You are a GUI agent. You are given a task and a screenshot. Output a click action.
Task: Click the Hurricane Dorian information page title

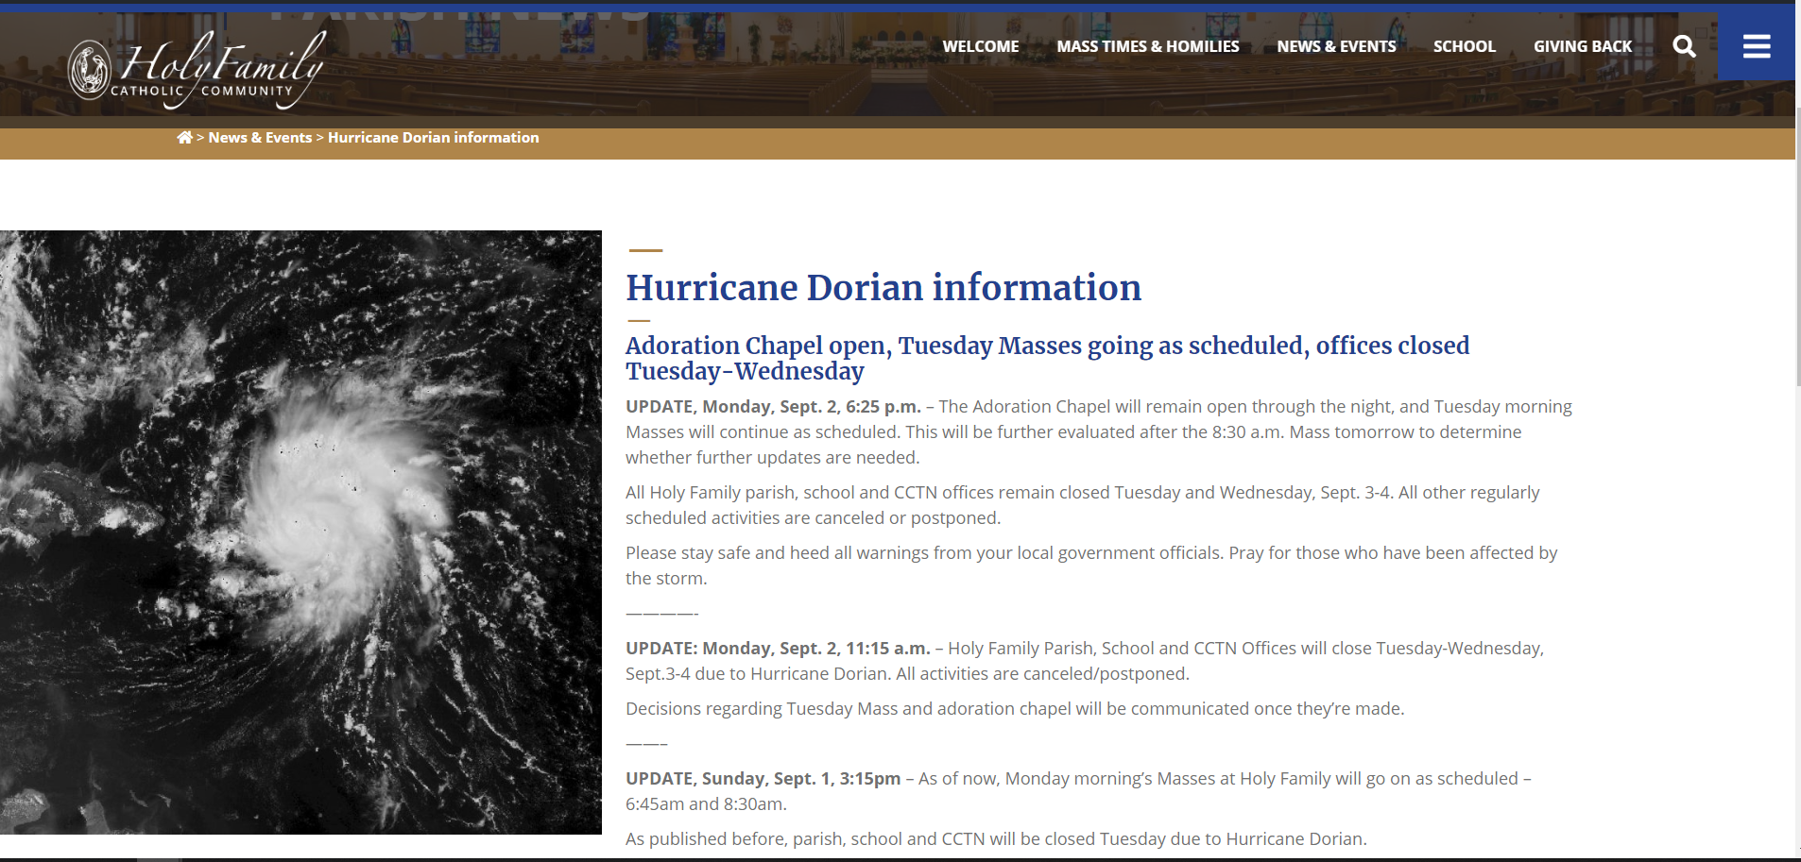pos(883,288)
